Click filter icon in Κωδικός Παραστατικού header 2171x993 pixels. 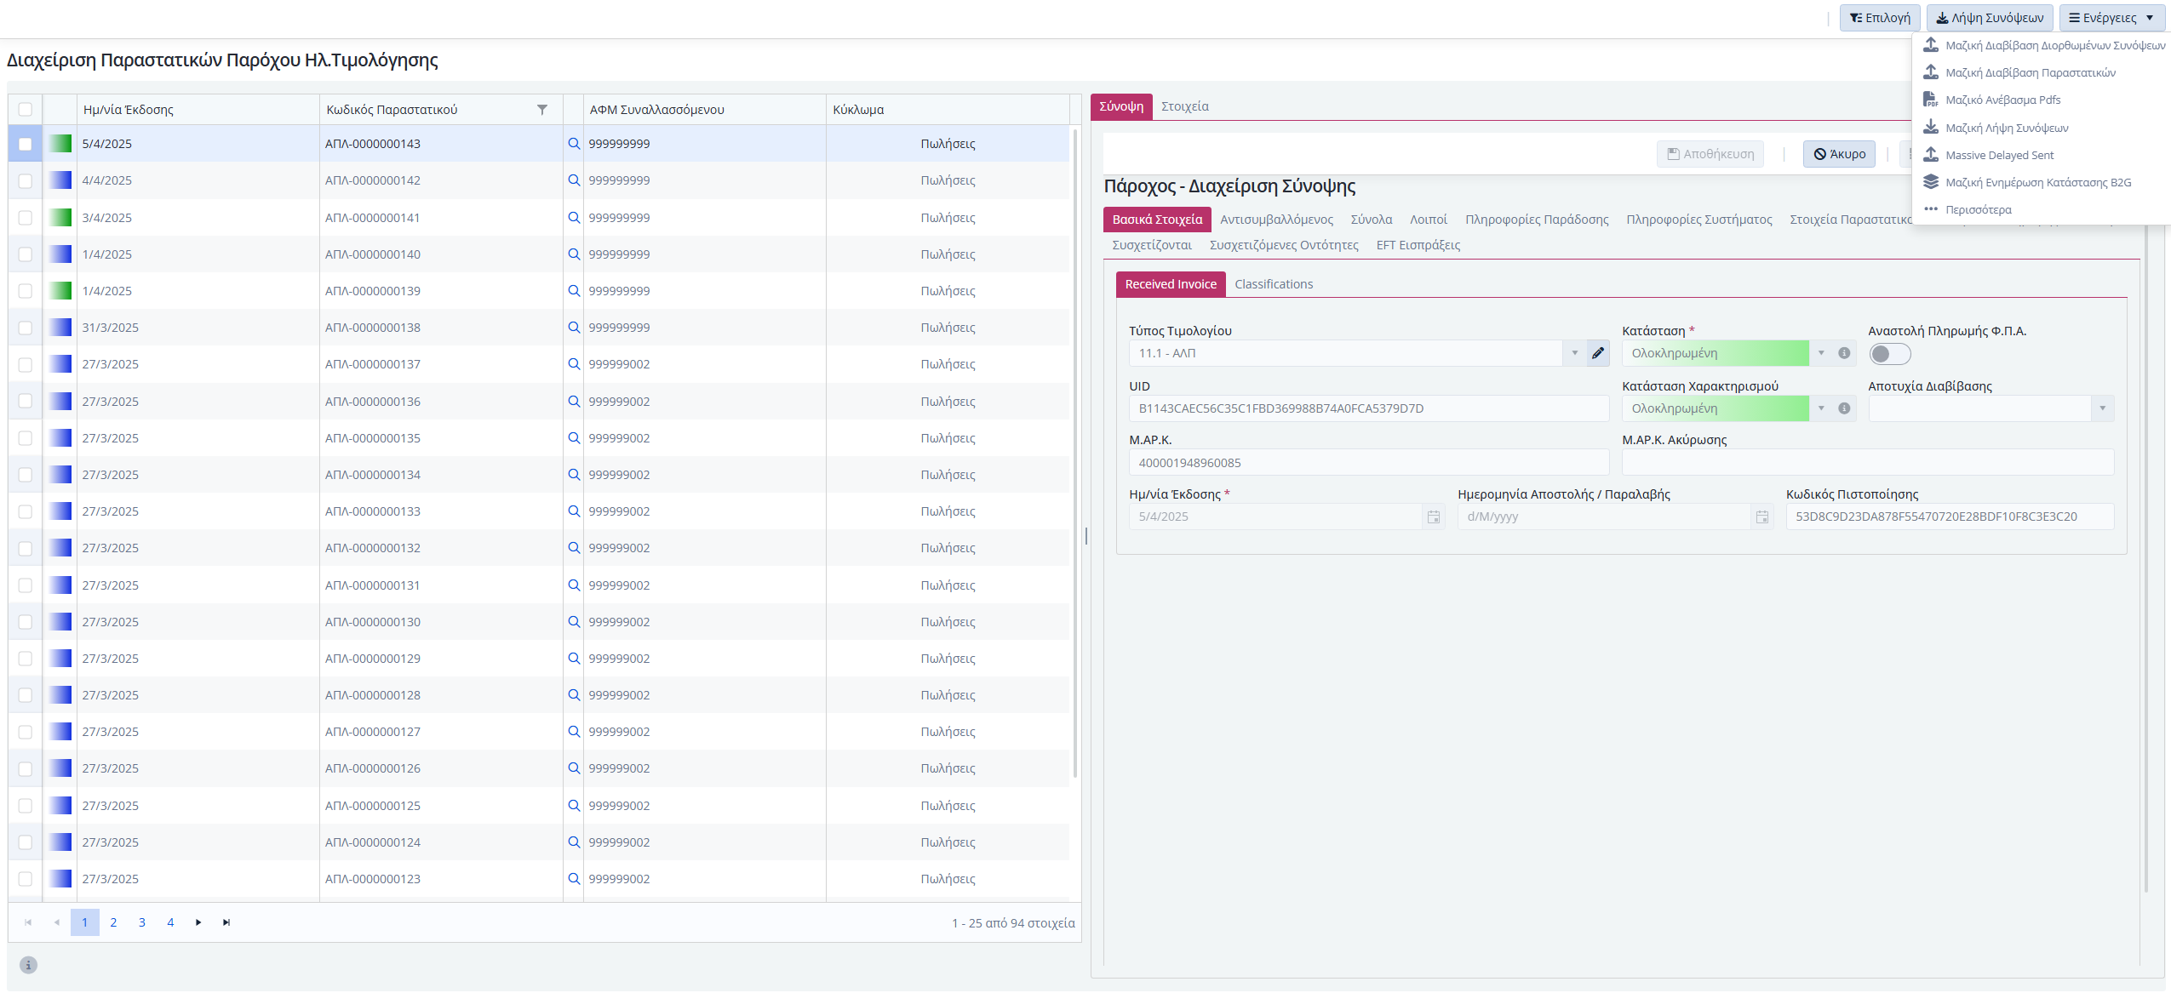[542, 110]
